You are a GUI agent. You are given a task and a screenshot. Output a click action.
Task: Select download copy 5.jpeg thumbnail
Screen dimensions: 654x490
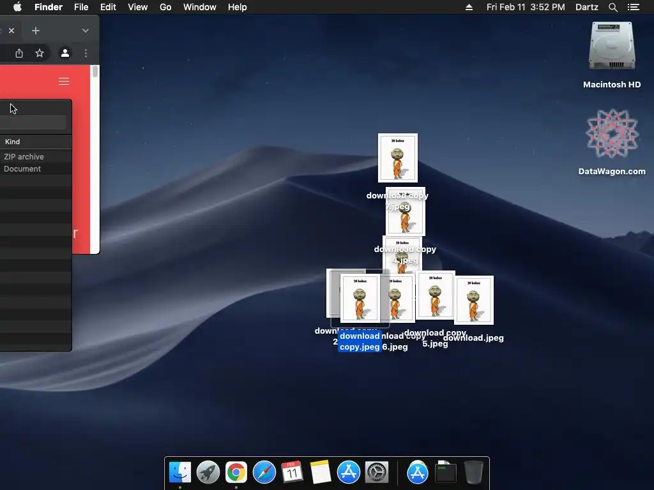[x=436, y=295]
